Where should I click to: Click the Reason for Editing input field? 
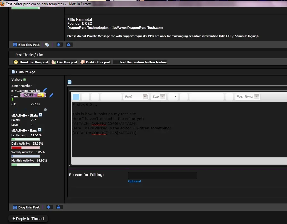163,175
